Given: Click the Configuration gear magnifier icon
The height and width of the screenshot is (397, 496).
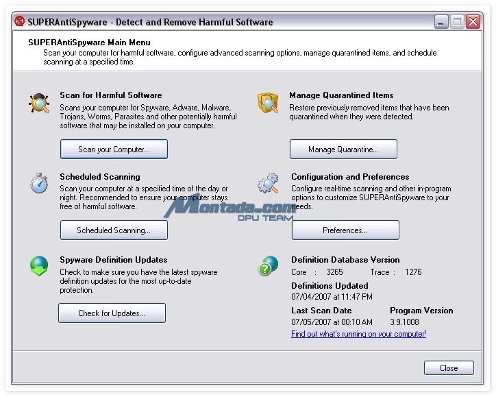Looking at the screenshot, I should point(268,183).
